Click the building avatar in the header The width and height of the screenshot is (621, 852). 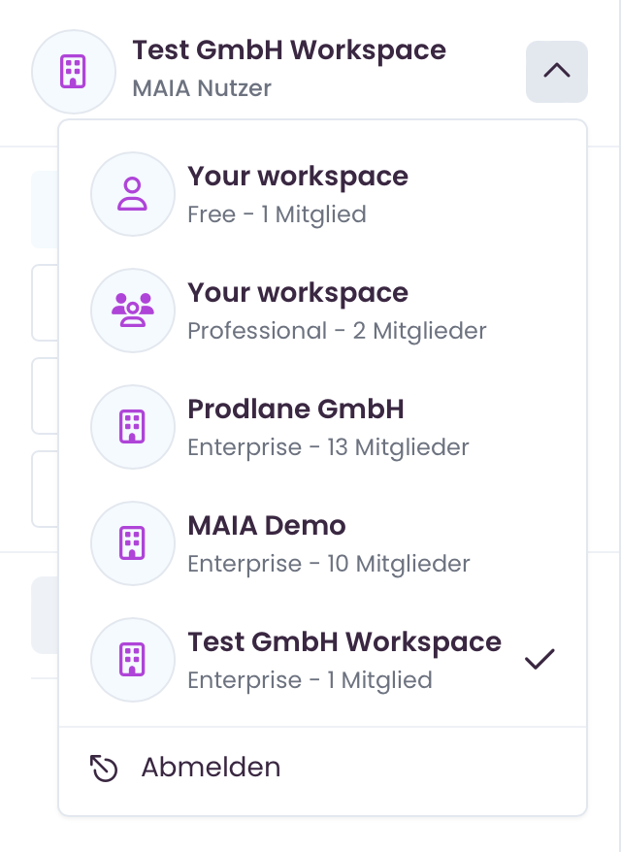(x=74, y=71)
